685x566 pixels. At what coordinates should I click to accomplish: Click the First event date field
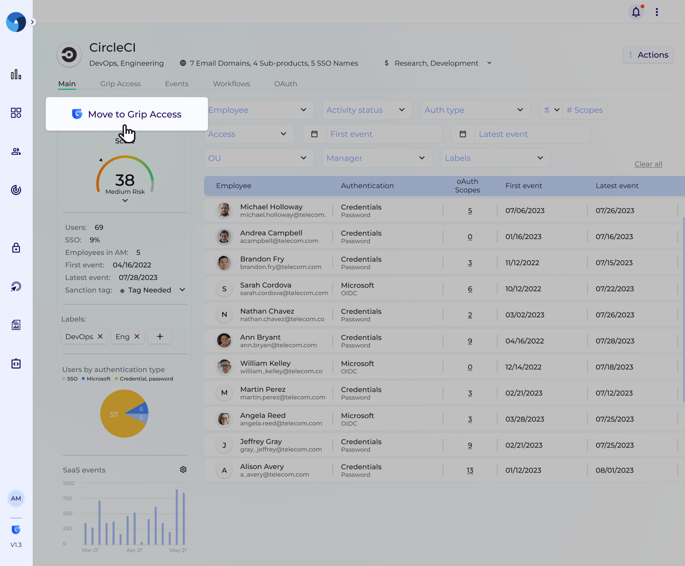[384, 134]
